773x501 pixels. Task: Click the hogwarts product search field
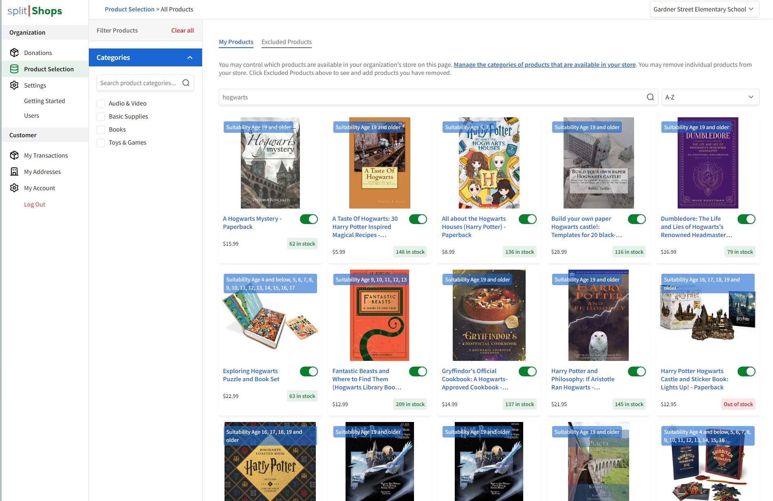(x=438, y=97)
